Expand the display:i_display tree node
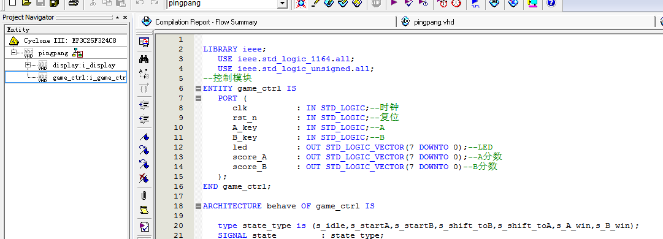This screenshot has width=663, height=239. tap(28, 65)
